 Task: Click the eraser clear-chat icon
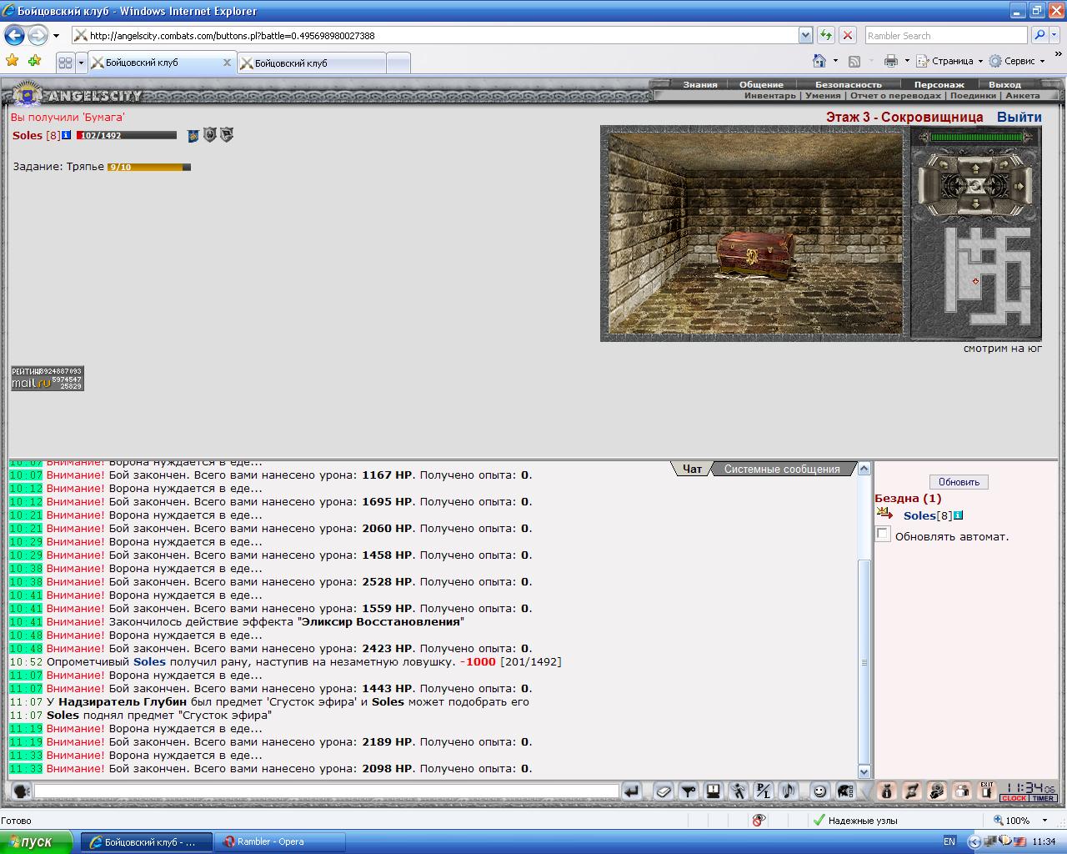click(663, 791)
